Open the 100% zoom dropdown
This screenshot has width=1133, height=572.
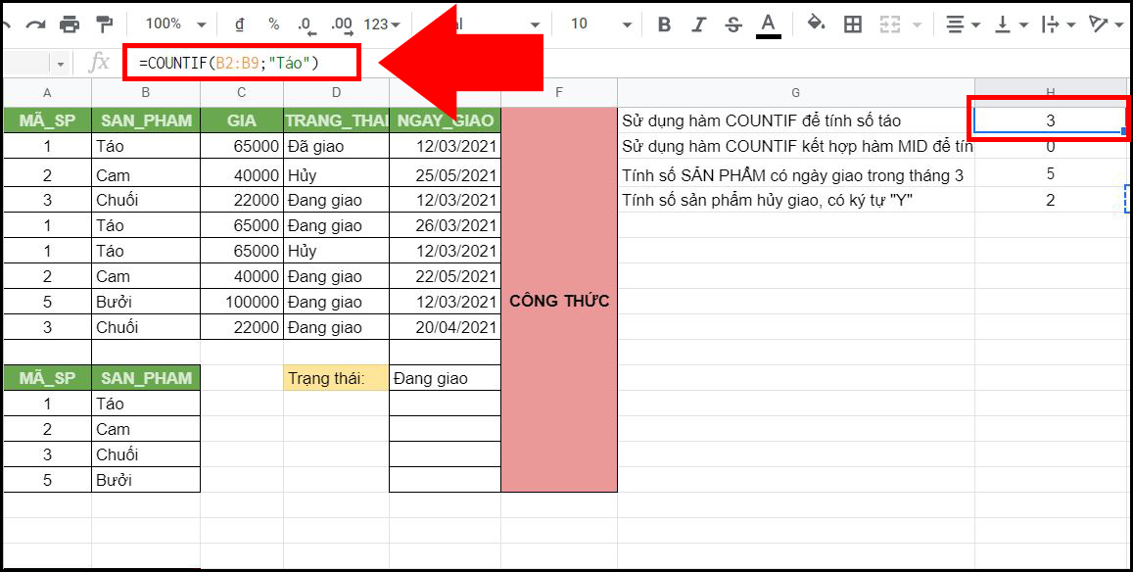point(175,24)
